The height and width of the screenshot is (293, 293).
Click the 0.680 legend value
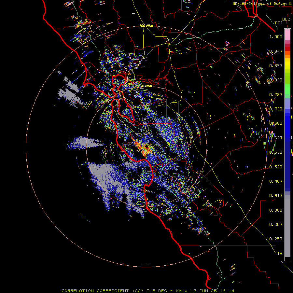coord(276,123)
